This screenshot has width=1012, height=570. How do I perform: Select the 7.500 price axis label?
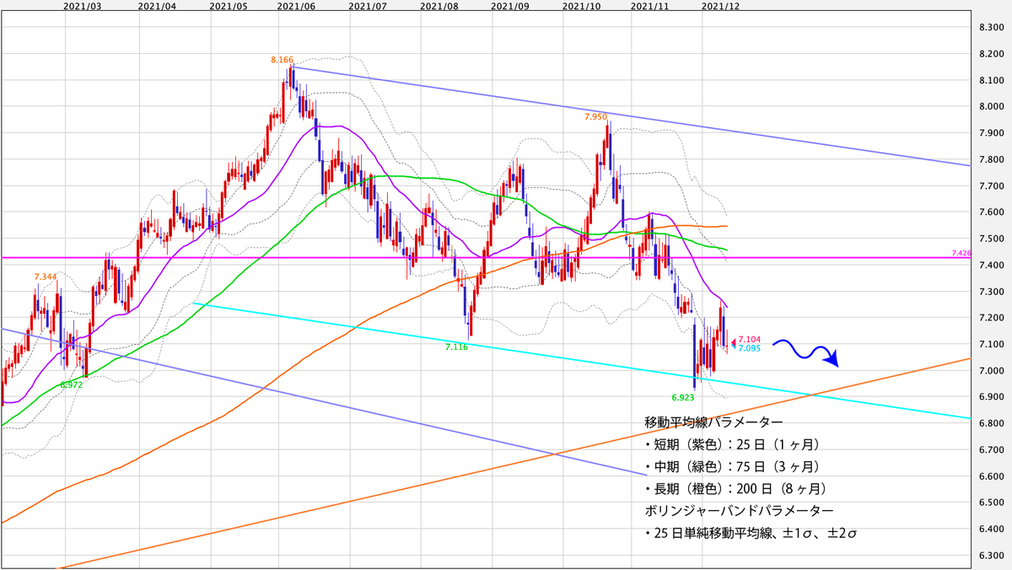point(991,239)
